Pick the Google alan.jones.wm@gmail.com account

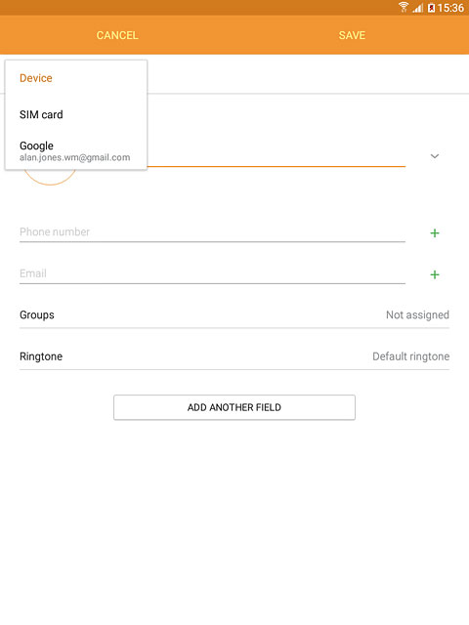(76, 150)
